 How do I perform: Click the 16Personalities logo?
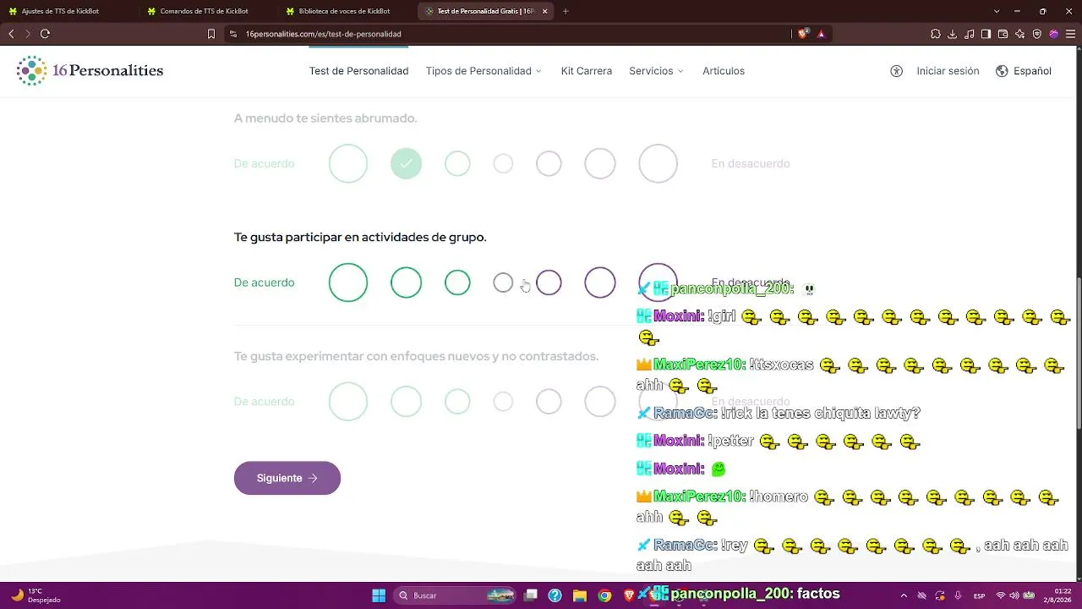point(90,71)
